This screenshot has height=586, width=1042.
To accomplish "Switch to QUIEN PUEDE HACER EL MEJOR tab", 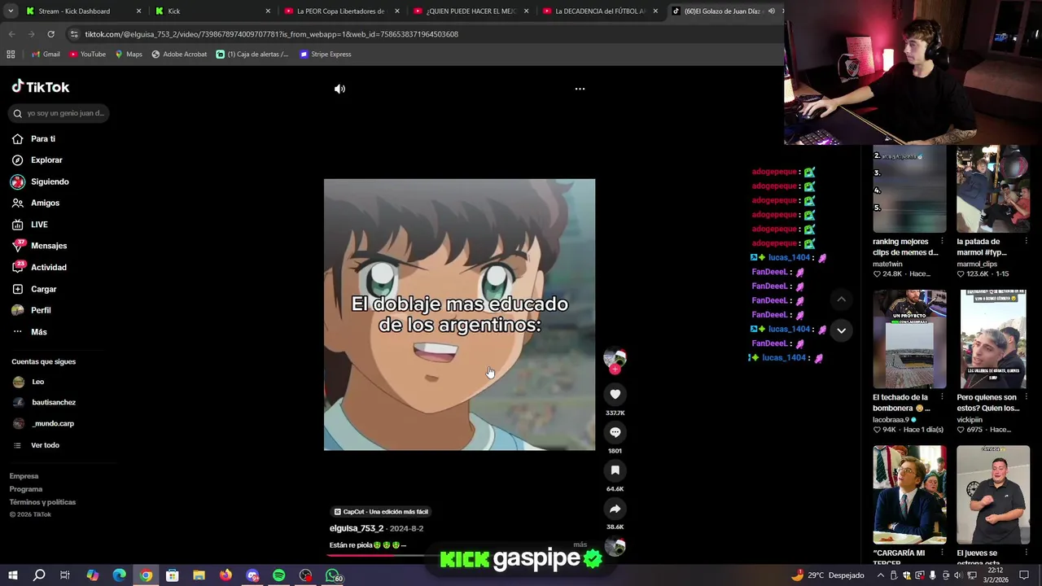I will point(471,11).
